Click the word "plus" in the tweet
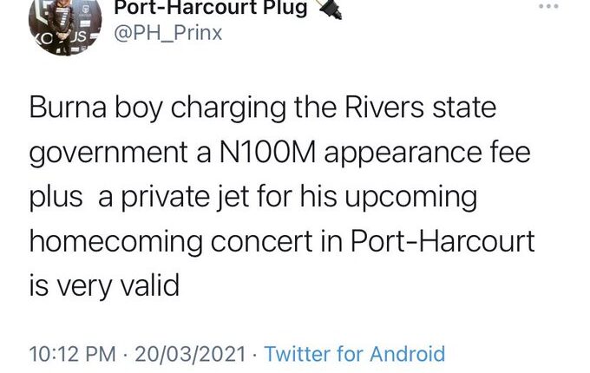 [x=57, y=197]
